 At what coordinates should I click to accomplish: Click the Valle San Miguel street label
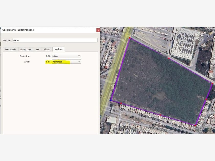[157, 127]
